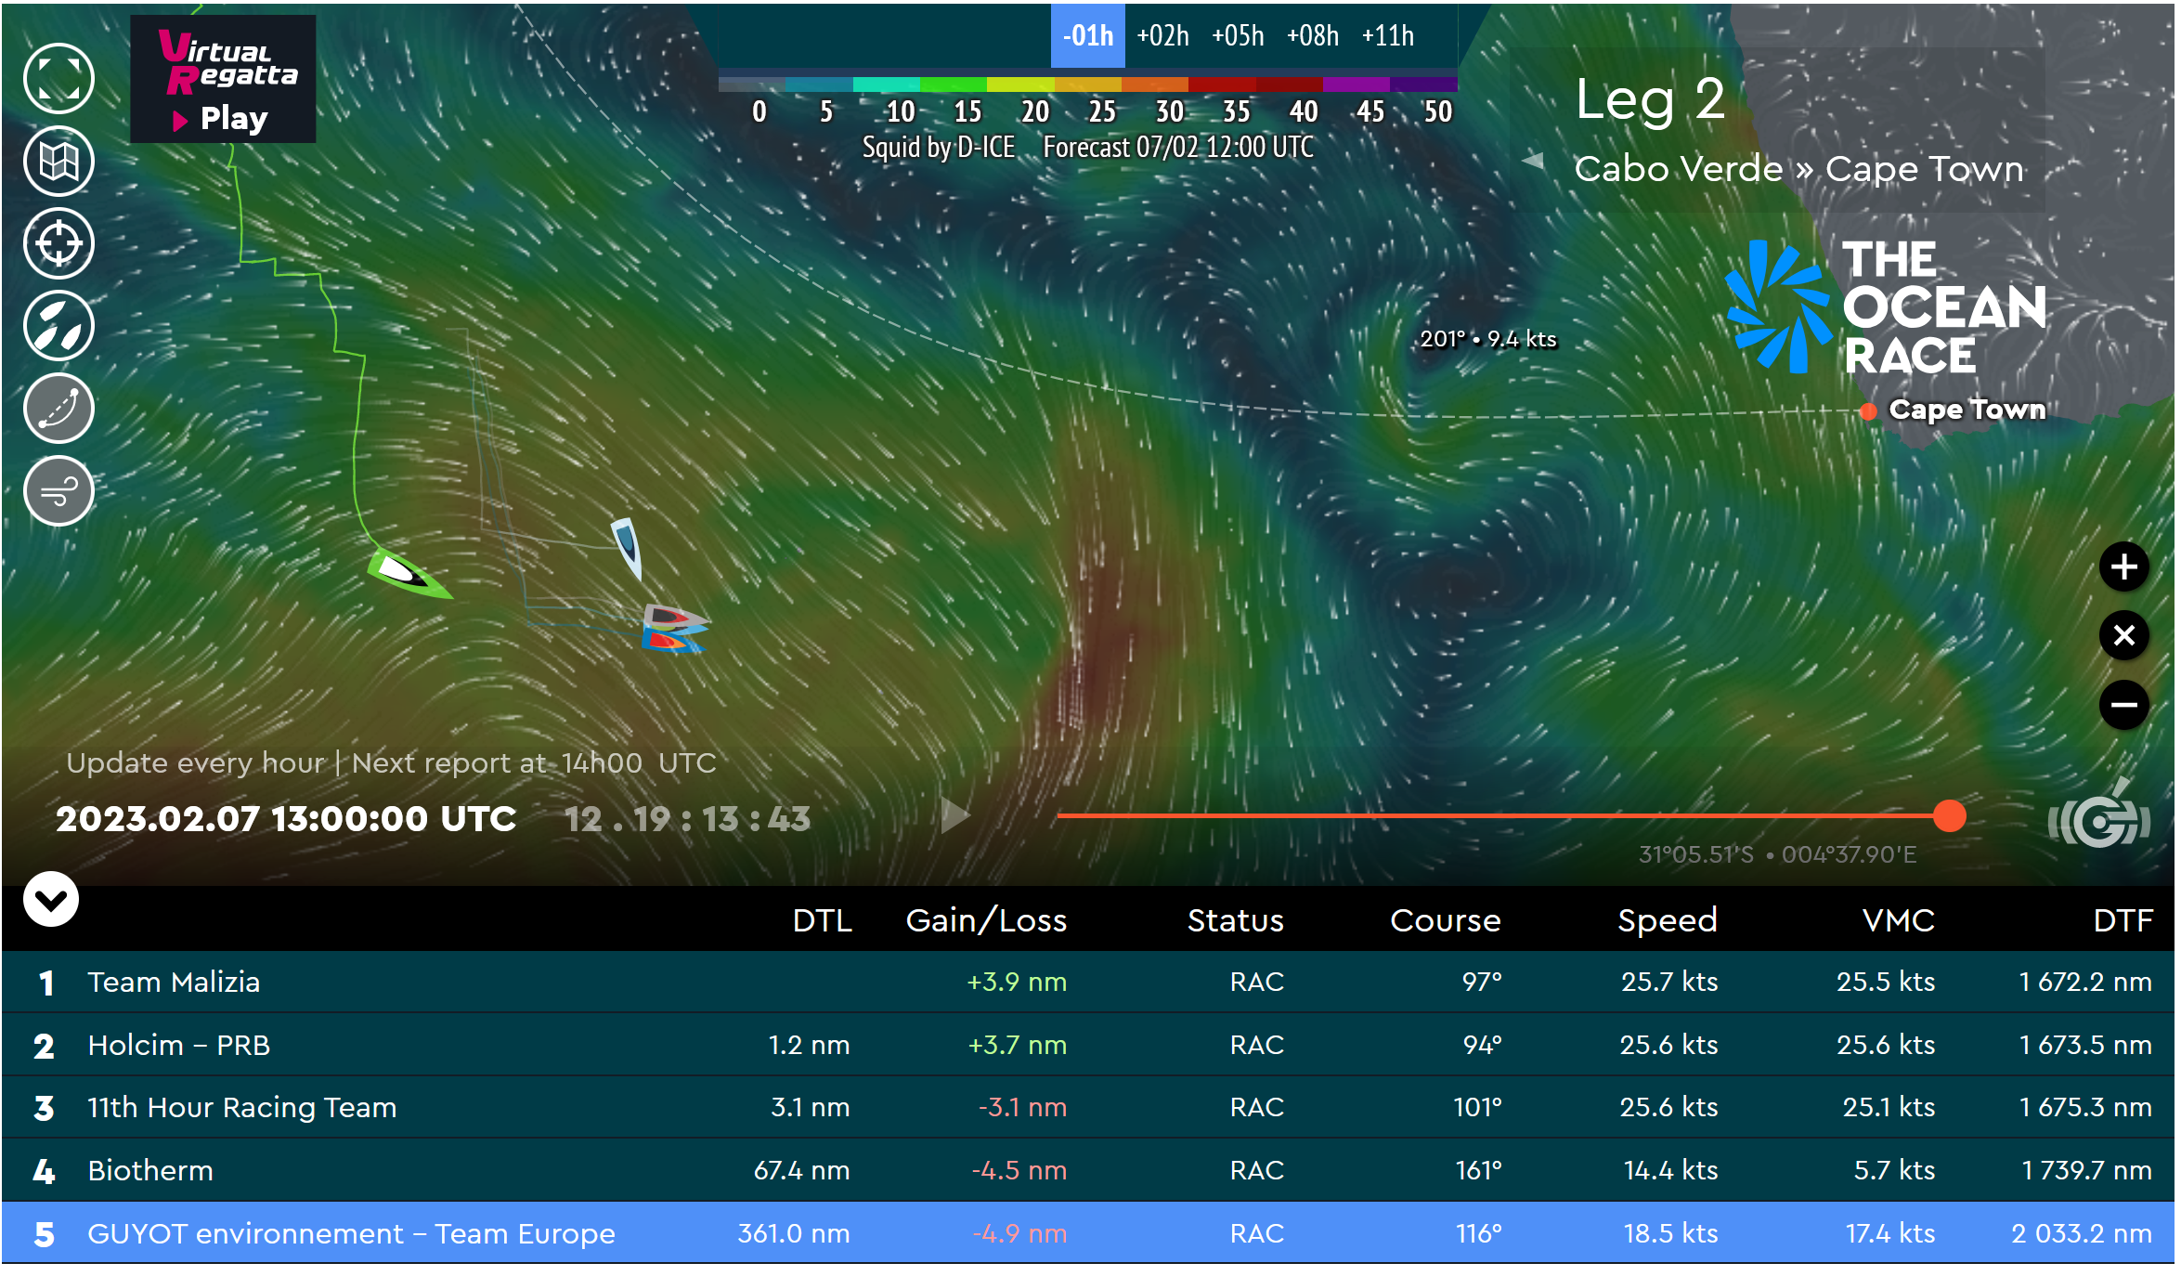Open the map layers icon
This screenshot has width=2181, height=1276.
[58, 162]
